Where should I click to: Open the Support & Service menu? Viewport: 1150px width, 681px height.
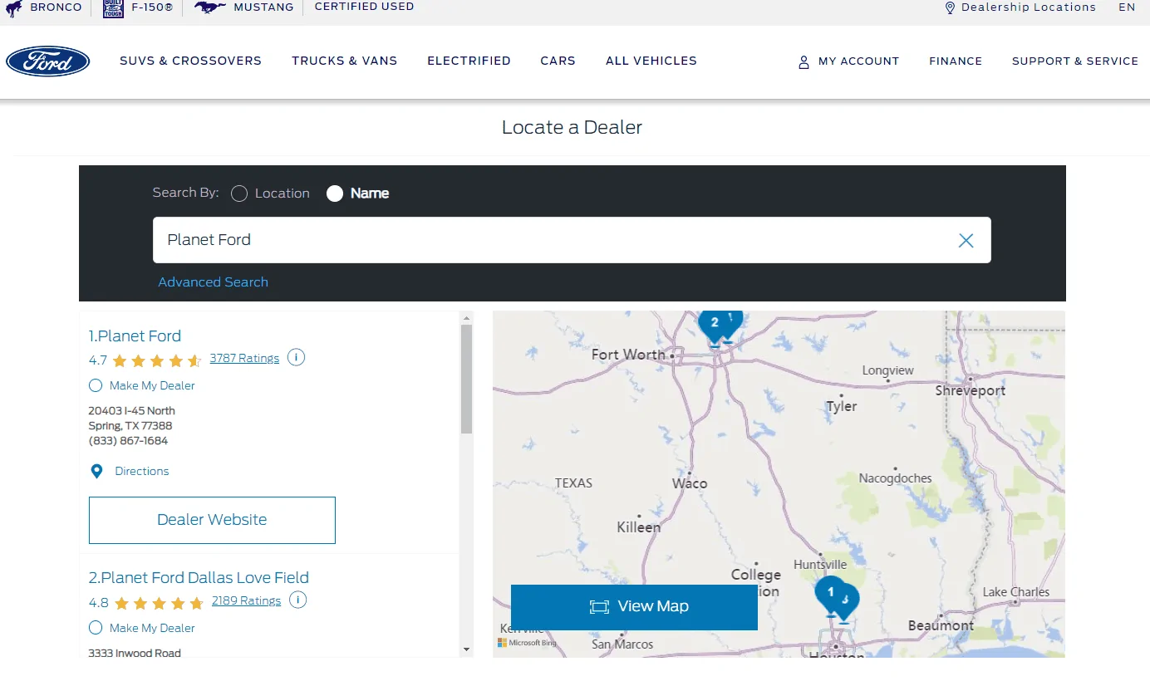click(x=1075, y=61)
